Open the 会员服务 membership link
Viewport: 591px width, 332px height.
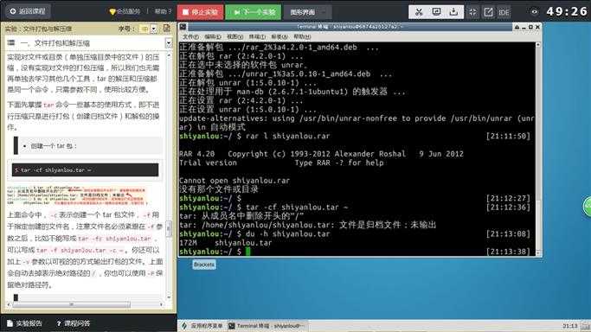(x=125, y=11)
